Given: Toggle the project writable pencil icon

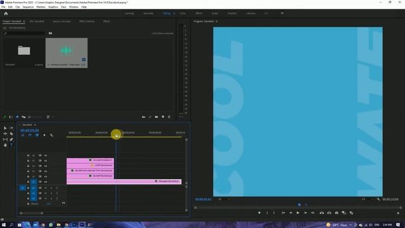Looking at the screenshot, I should tap(4, 117).
